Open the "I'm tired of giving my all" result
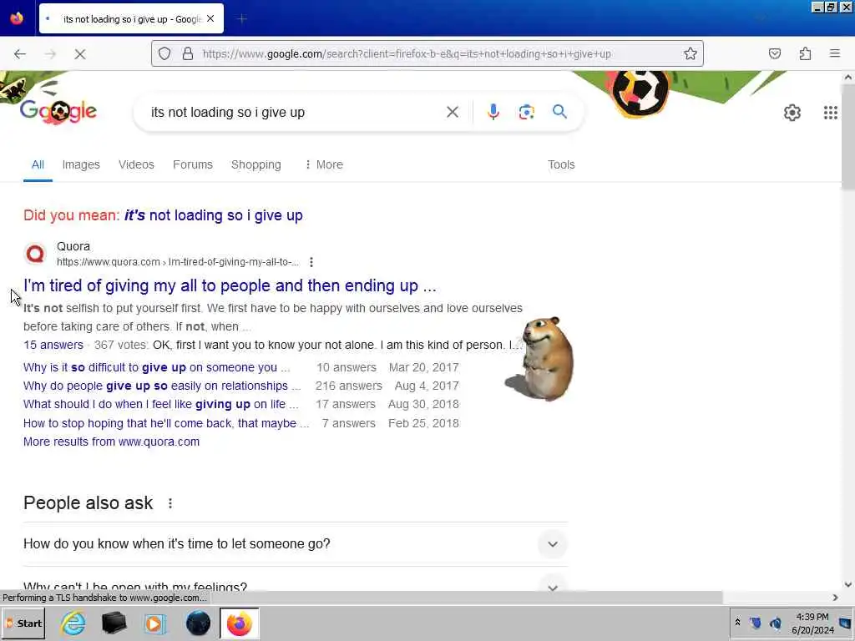 (230, 285)
